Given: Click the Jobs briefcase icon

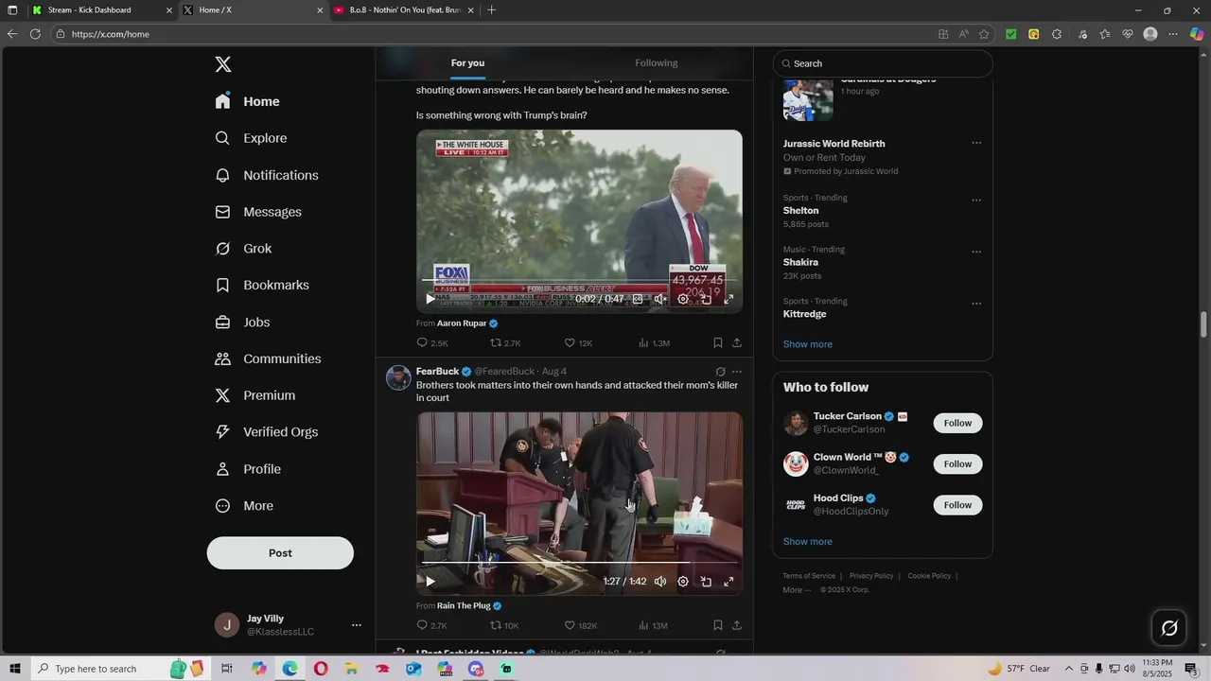Looking at the screenshot, I should [223, 323].
